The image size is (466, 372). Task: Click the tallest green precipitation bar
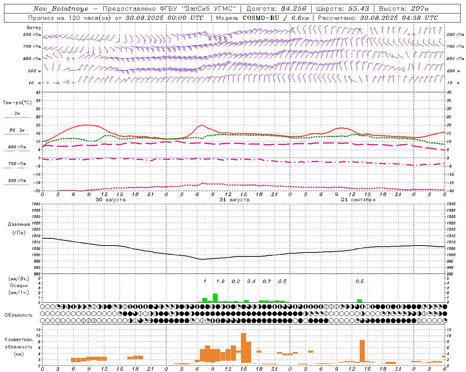click(215, 298)
